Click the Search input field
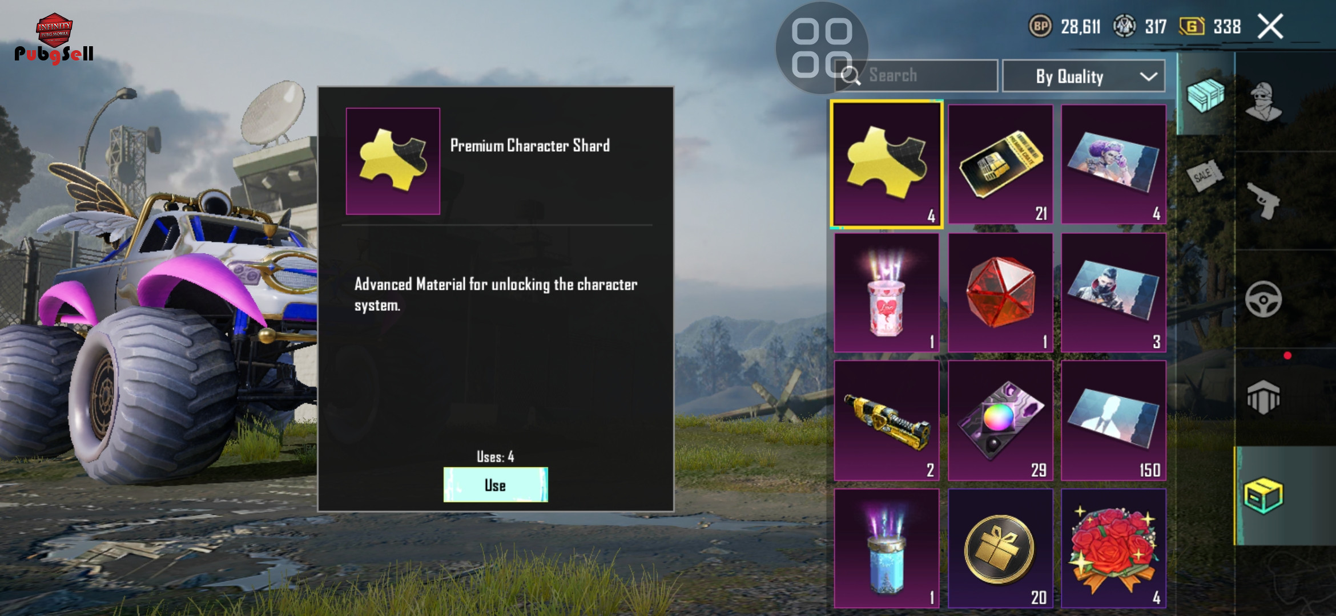This screenshot has width=1336, height=616. point(916,75)
